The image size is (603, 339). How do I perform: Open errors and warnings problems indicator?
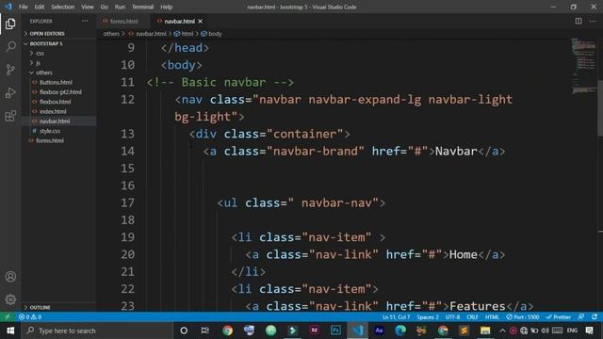click(30, 317)
